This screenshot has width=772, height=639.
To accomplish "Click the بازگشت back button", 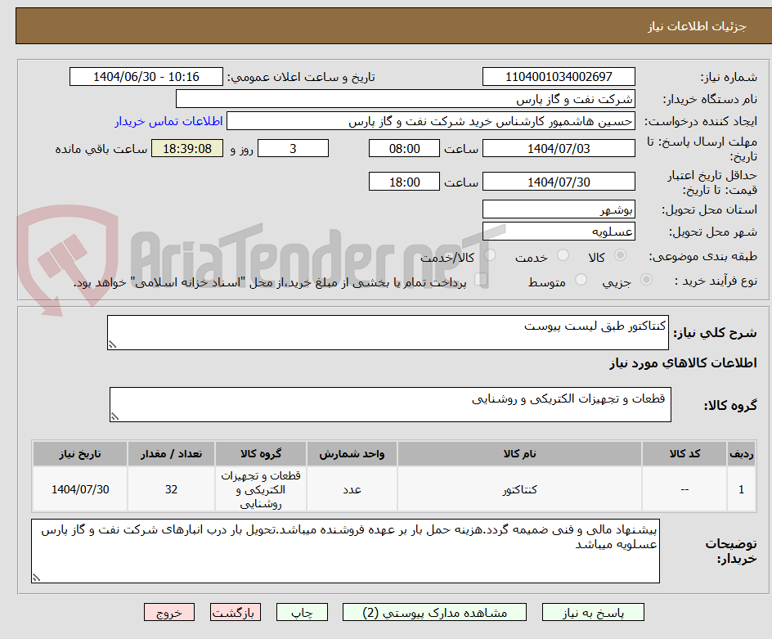I will tap(236, 612).
